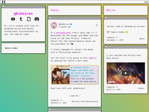The image size is (149, 112).
Task: Click 'September 1, 2026' date
Action: [115, 40]
